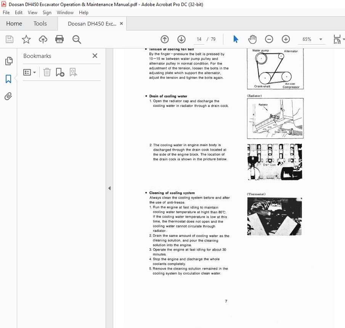Switch to the Home tab

(x=14, y=24)
